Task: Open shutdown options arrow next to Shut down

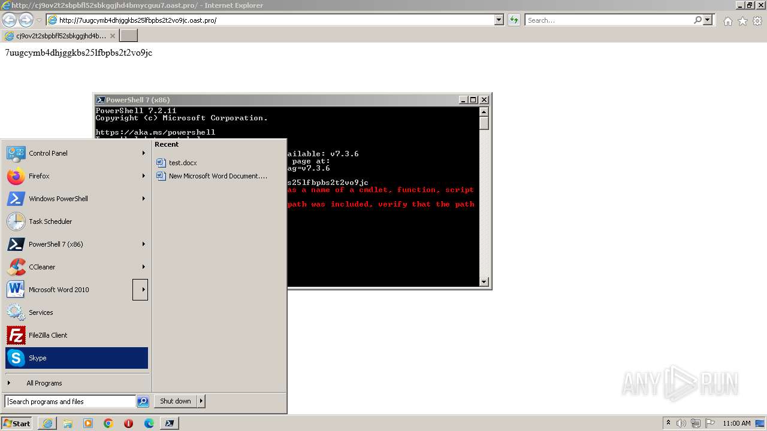Action: 201,402
